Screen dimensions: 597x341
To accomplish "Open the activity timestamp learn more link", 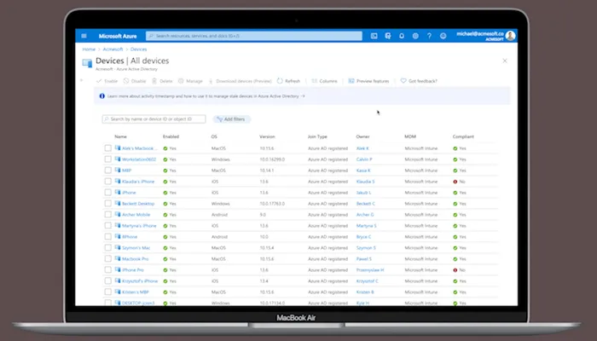I will coord(206,96).
